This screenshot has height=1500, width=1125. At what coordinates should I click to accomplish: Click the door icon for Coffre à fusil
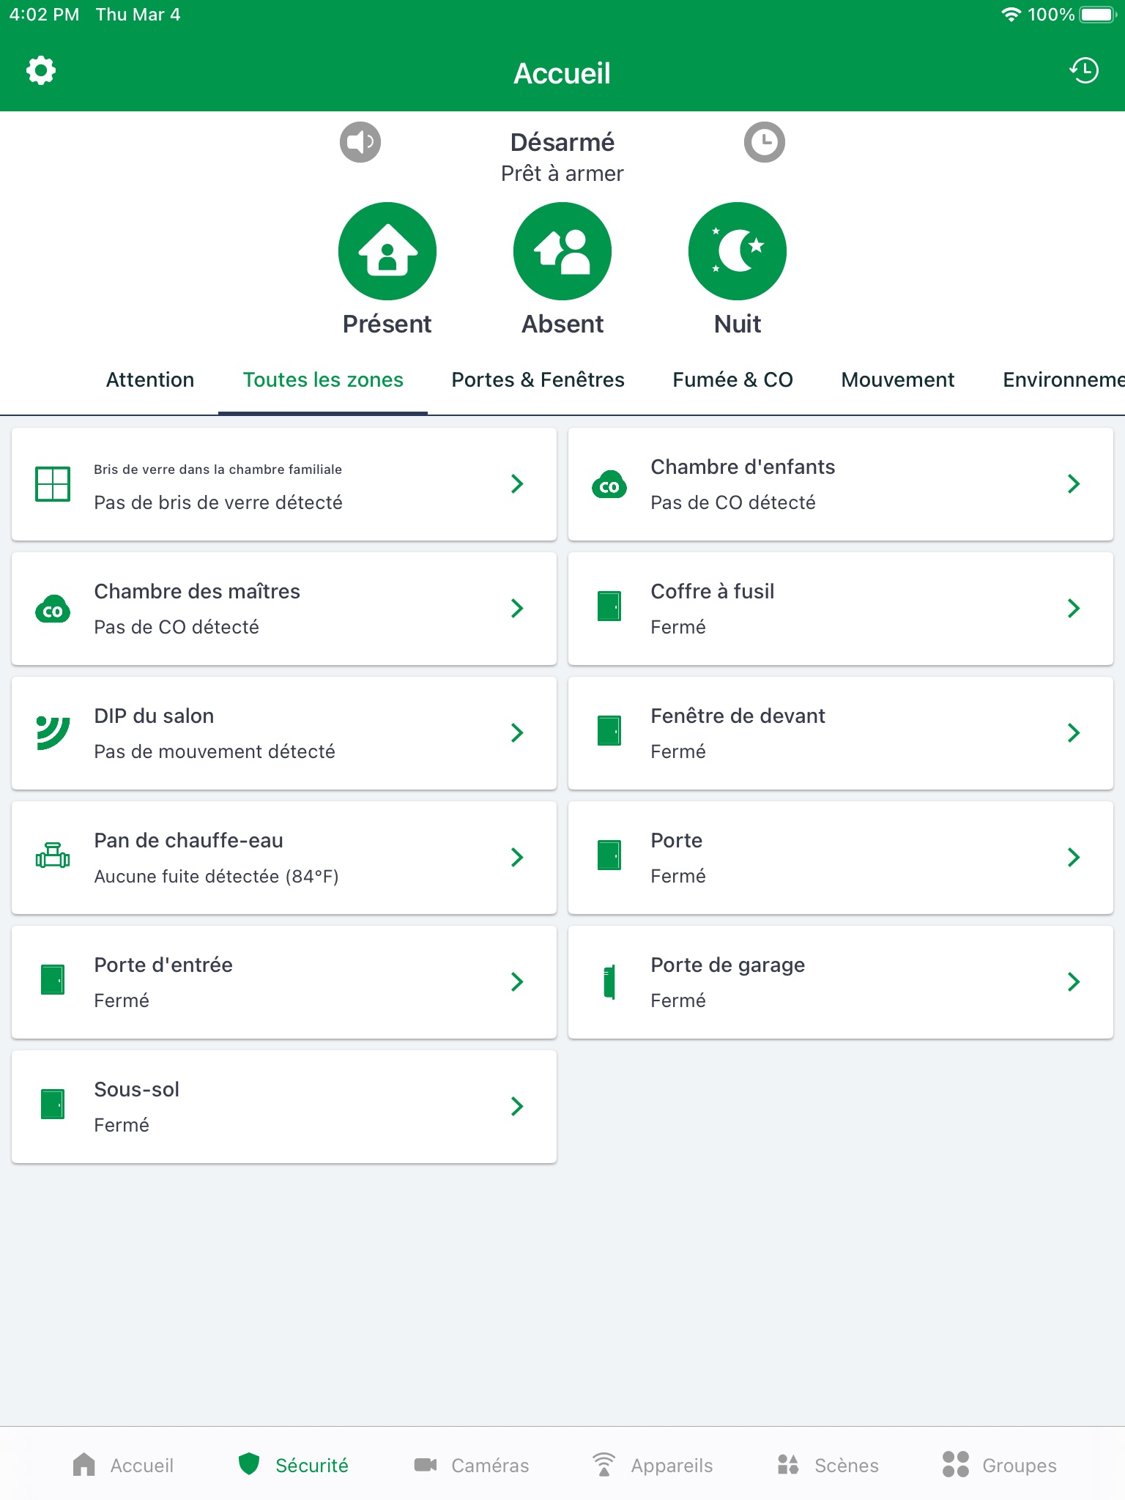(x=609, y=606)
